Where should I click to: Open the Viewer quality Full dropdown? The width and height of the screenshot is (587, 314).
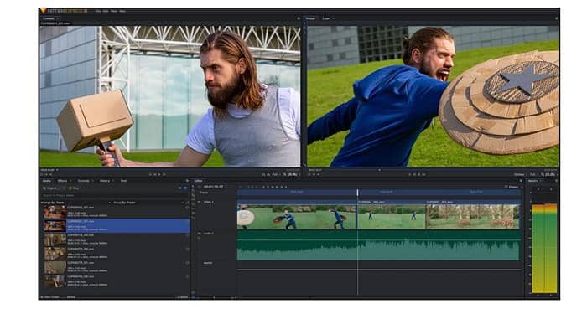pos(533,174)
